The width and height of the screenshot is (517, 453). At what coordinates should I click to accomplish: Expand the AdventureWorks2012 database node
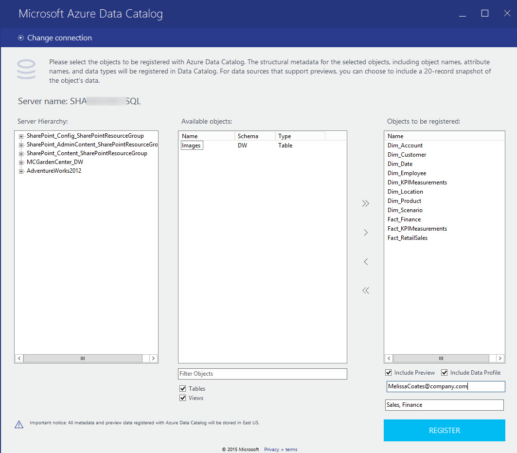point(21,171)
